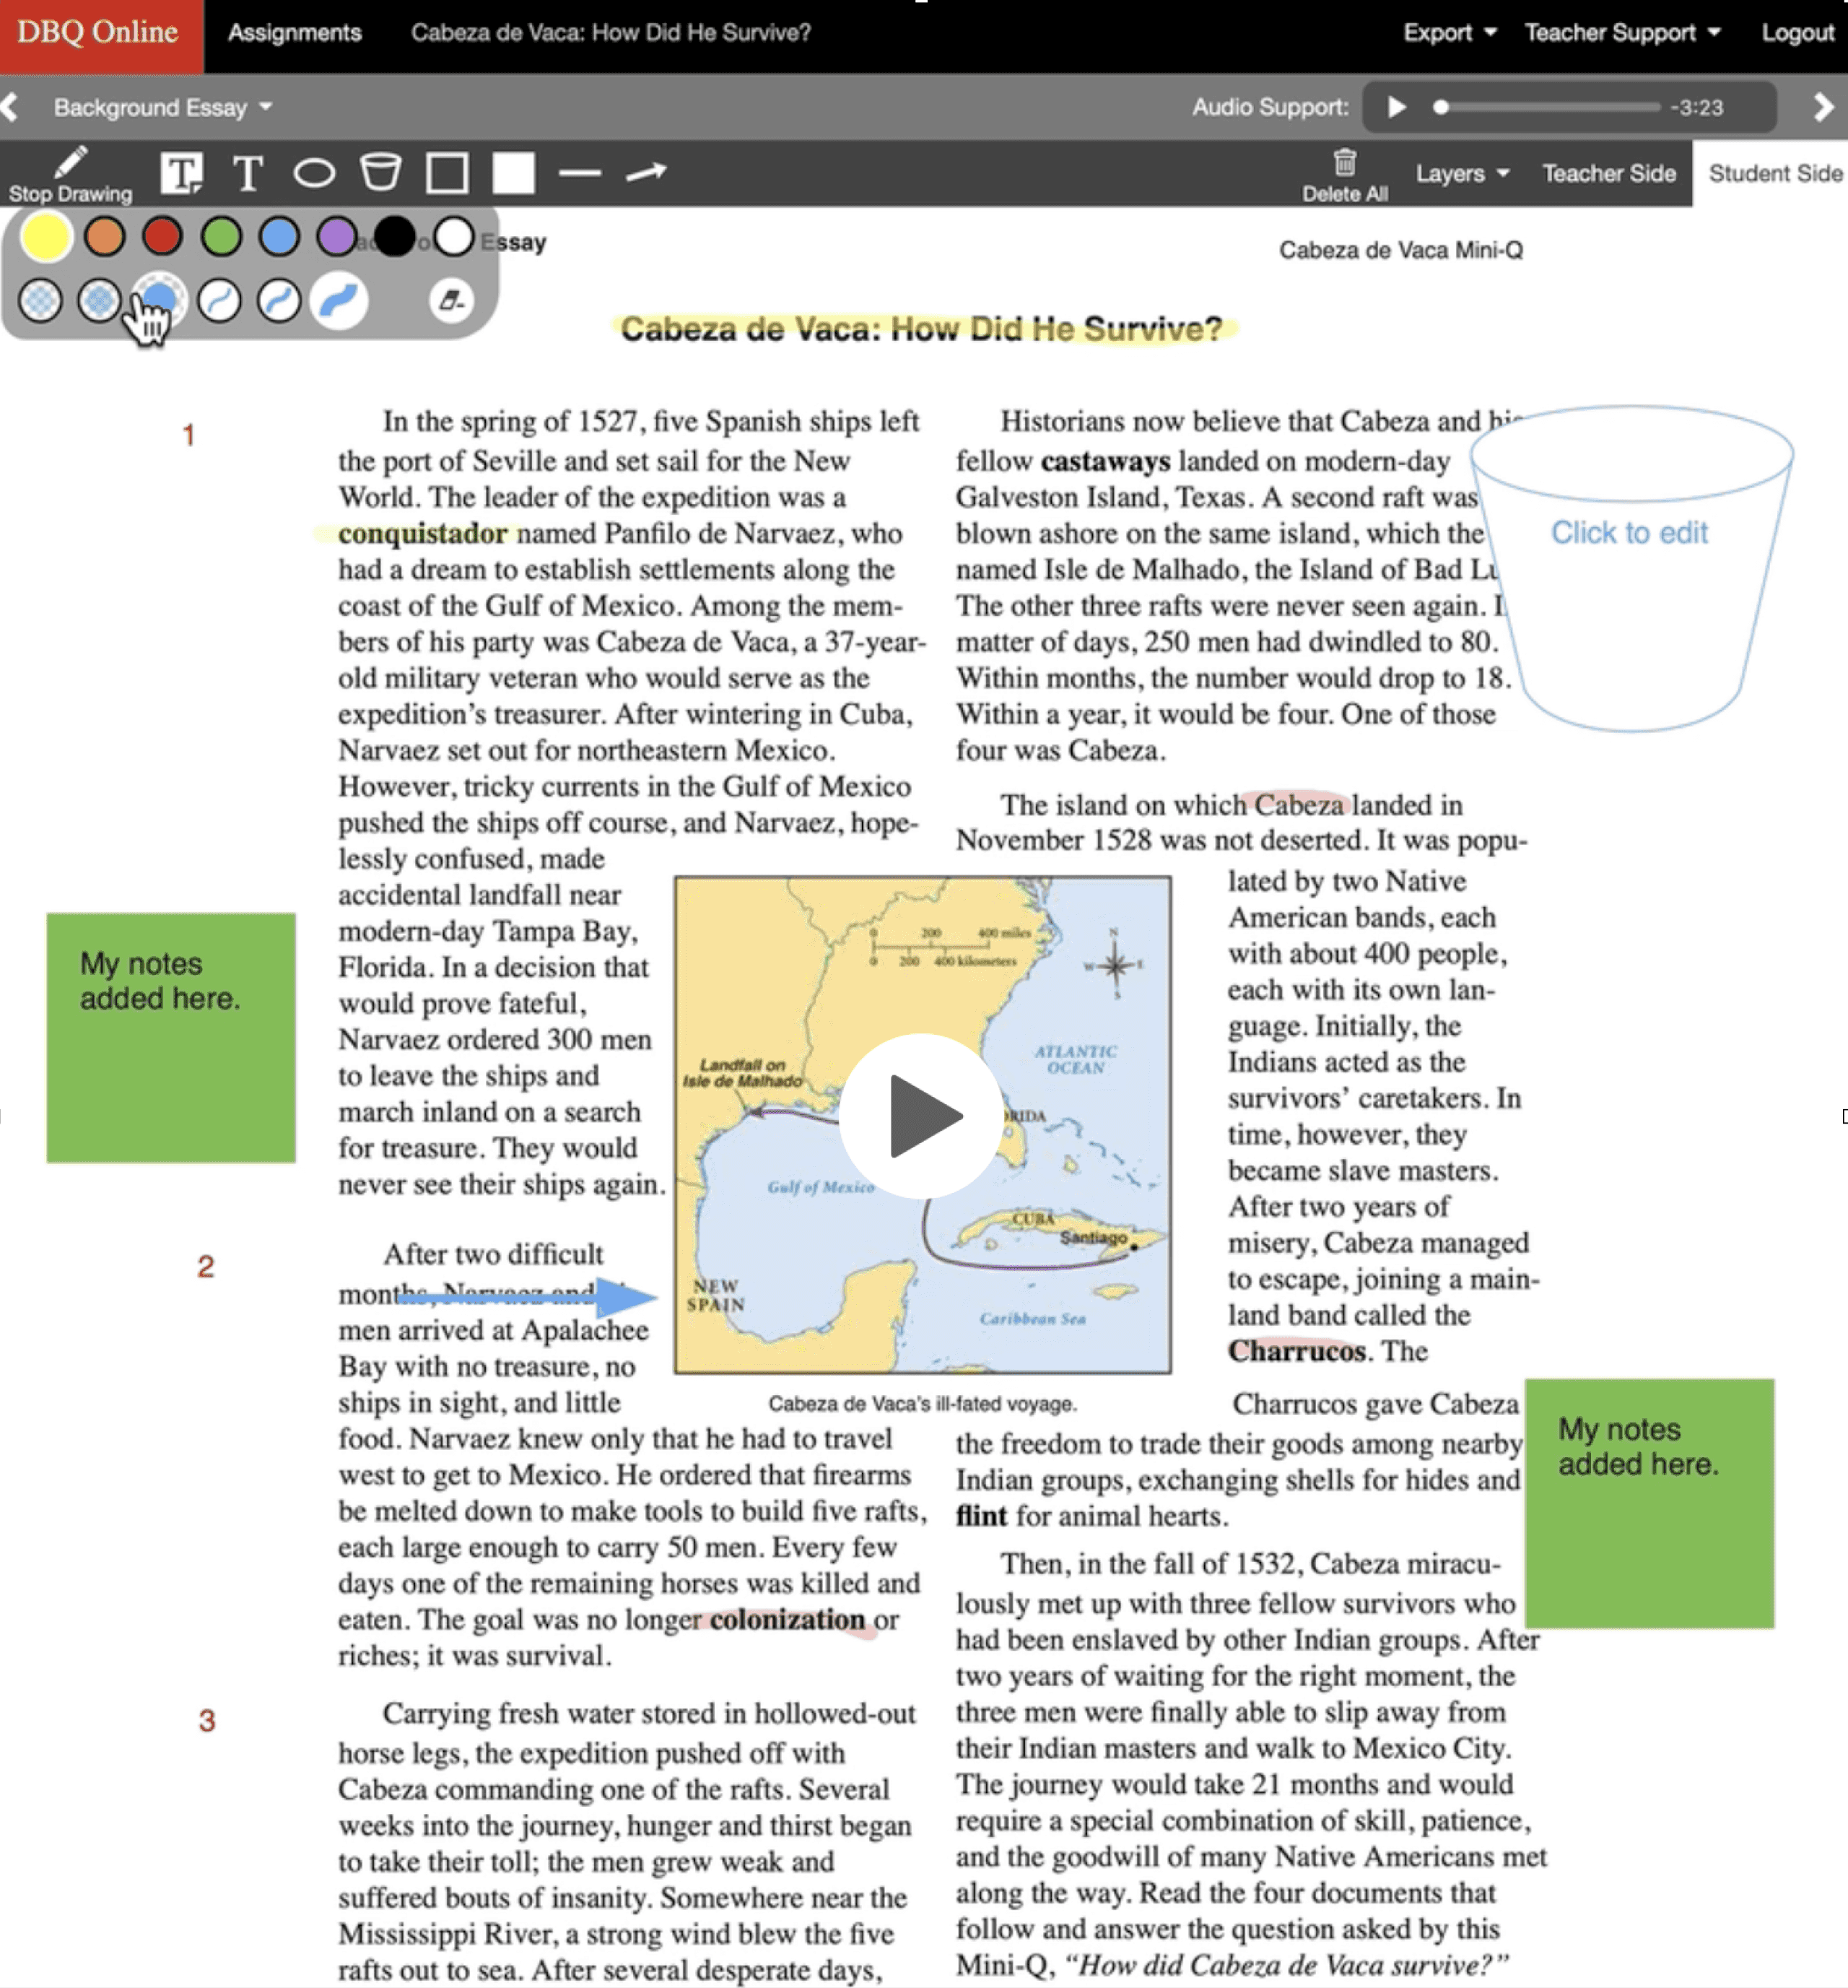
Task: Select the outlined square shape tool
Action: (447, 173)
